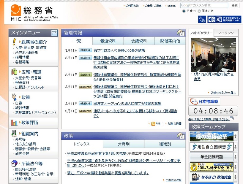This screenshot has height=184, width=243.
Task: Open the 1月17日(月)初登庁後大臣会見 link
Action: click(x=213, y=77)
